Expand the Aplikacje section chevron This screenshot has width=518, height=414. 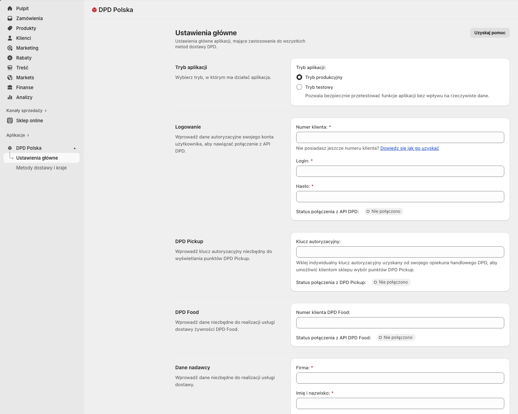pyautogui.click(x=28, y=135)
